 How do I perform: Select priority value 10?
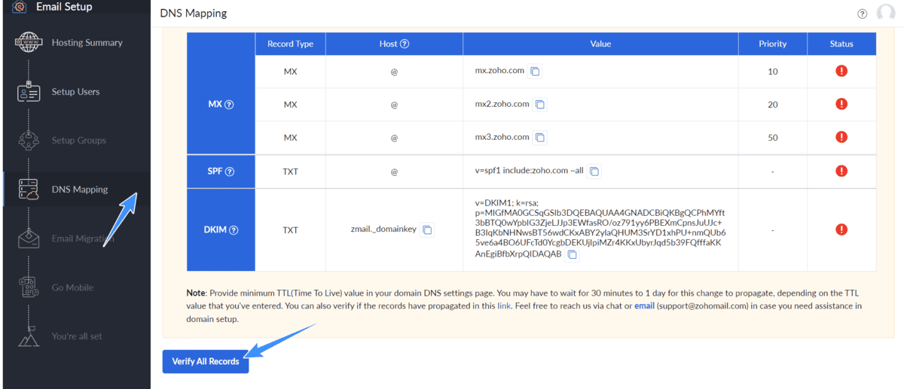pos(772,71)
